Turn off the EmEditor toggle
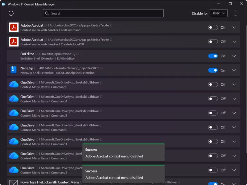This screenshot has width=247, height=185. click(x=213, y=56)
